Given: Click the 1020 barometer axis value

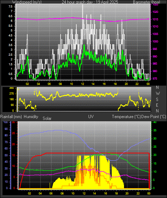Looking at the screenshot, I should pyautogui.click(x=155, y=12).
